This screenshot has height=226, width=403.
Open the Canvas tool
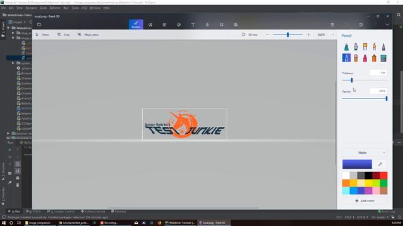(222, 24)
